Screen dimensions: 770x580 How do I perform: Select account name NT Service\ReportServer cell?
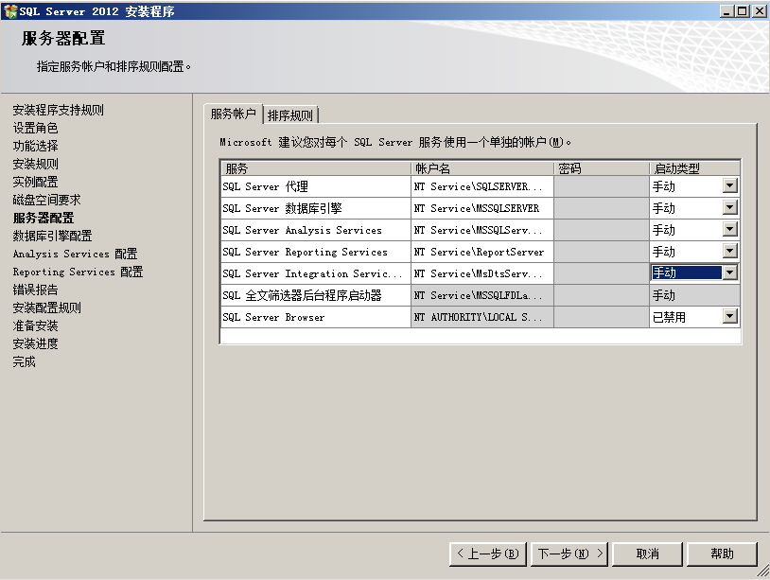[482, 252]
